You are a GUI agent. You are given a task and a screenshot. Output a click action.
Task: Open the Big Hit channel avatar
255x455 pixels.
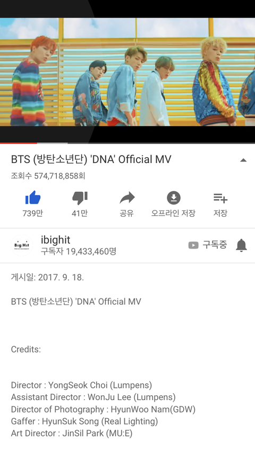[x=22, y=245]
